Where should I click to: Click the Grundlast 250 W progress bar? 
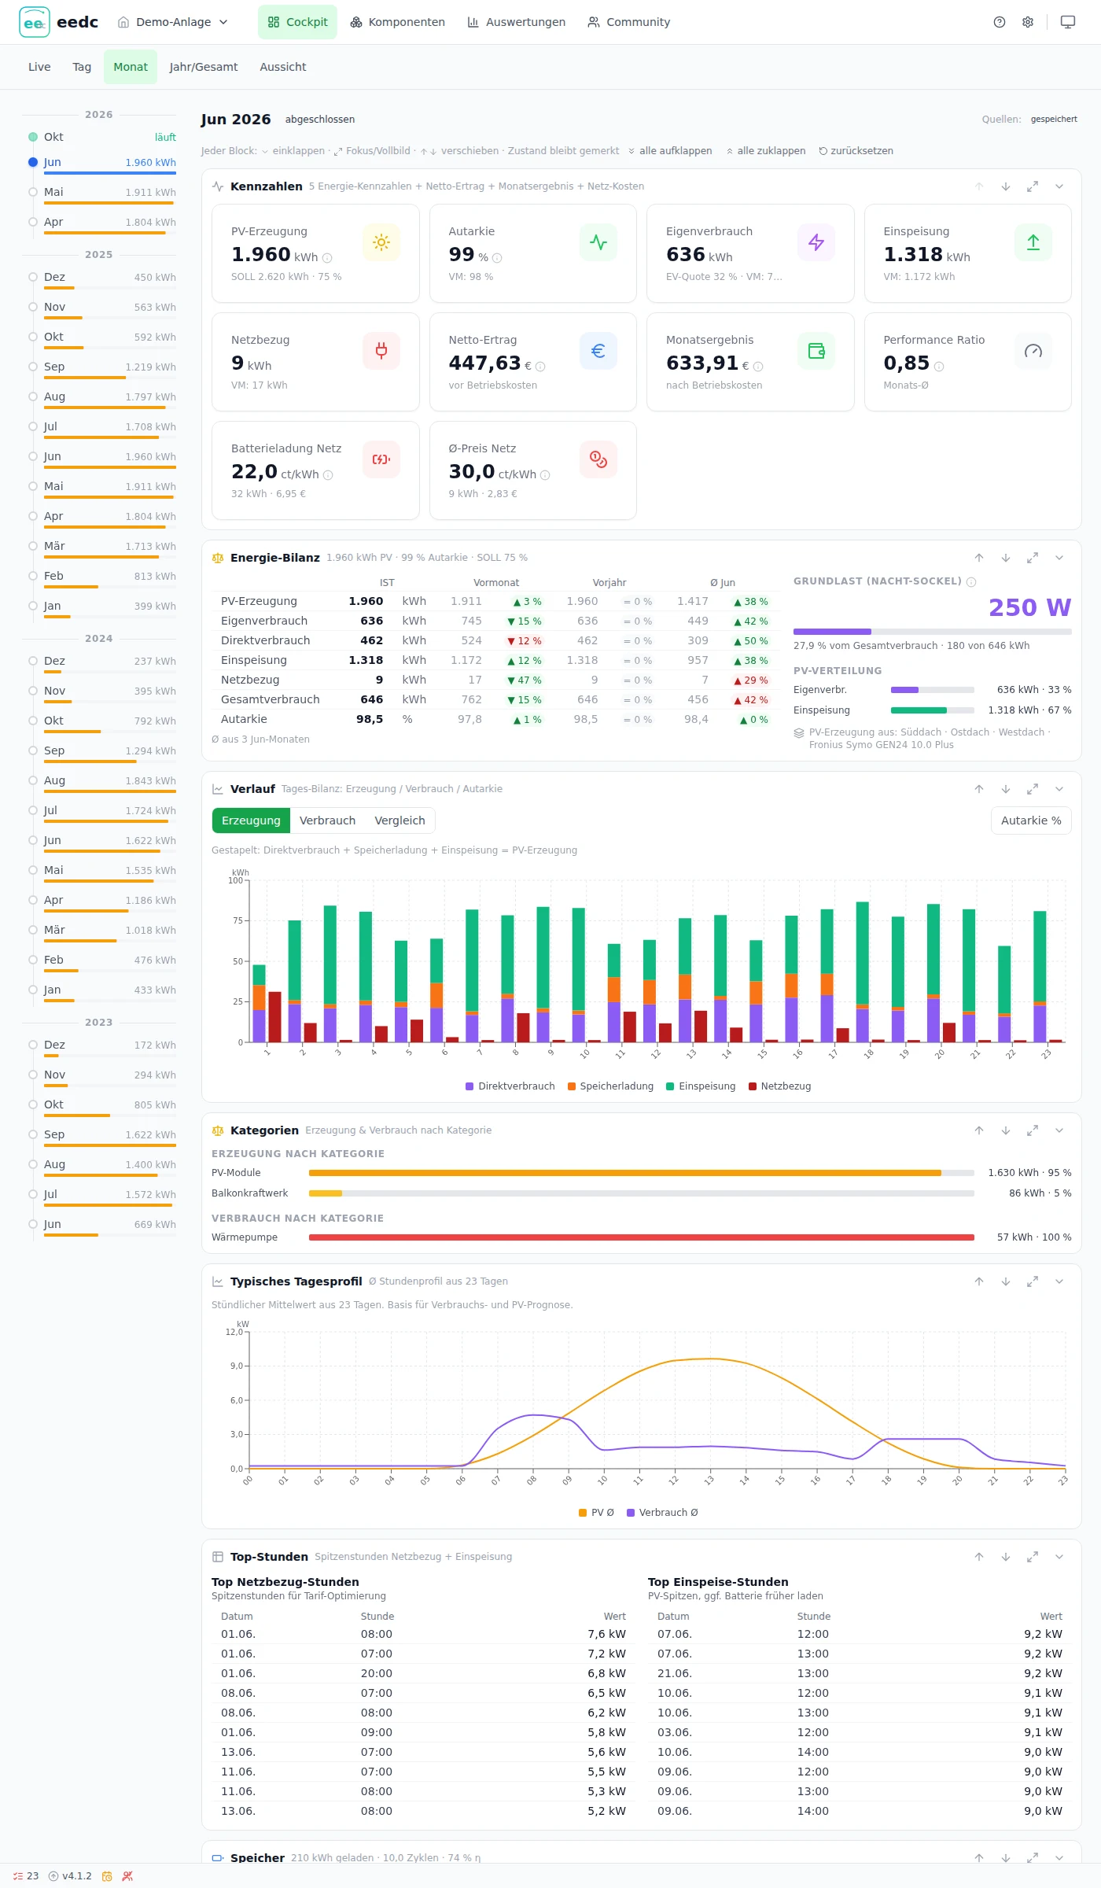click(x=932, y=632)
